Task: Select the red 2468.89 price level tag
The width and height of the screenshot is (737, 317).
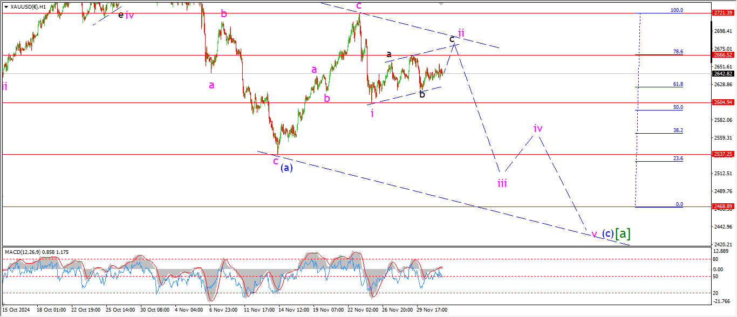Action: pyautogui.click(x=722, y=206)
